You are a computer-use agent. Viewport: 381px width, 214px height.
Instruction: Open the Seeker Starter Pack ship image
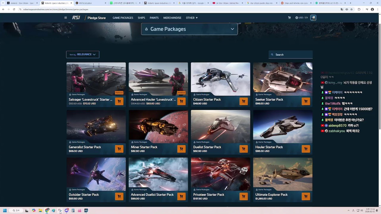click(x=283, y=79)
